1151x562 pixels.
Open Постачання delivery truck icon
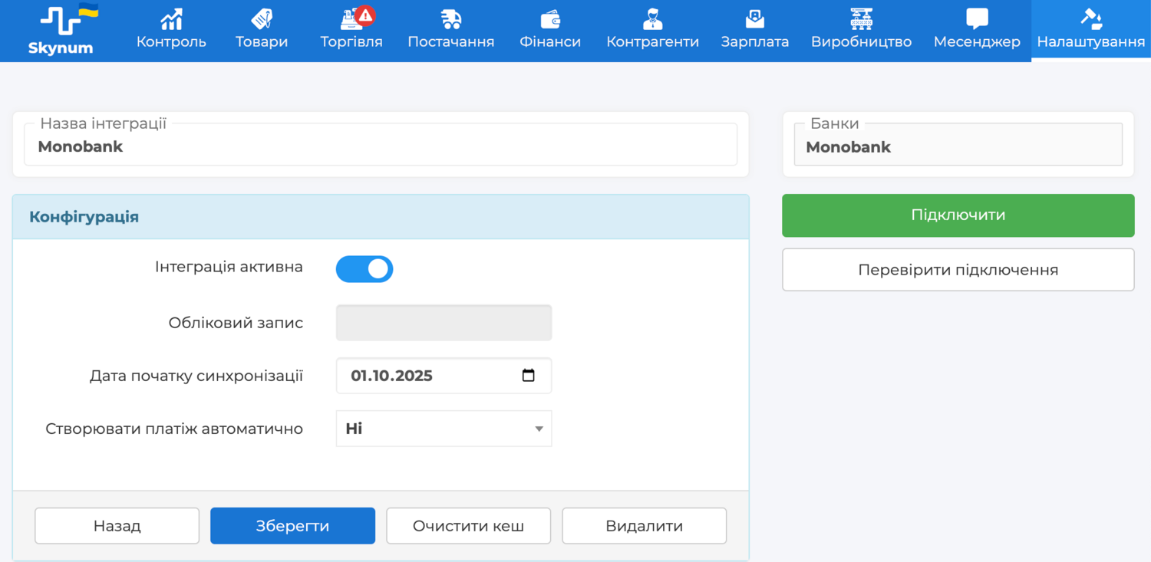pyautogui.click(x=450, y=18)
